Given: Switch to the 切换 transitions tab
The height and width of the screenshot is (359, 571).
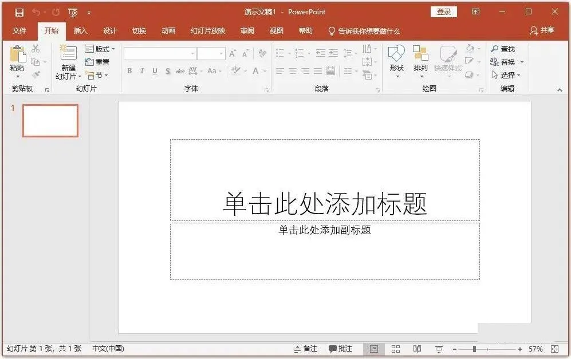Looking at the screenshot, I should (139, 31).
